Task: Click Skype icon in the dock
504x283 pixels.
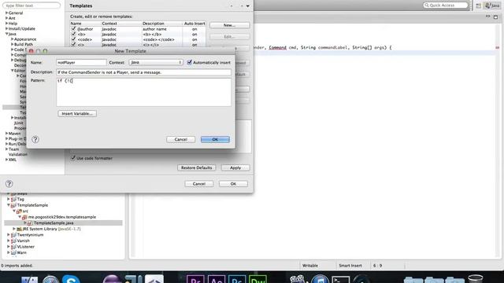Action: [x=71, y=280]
